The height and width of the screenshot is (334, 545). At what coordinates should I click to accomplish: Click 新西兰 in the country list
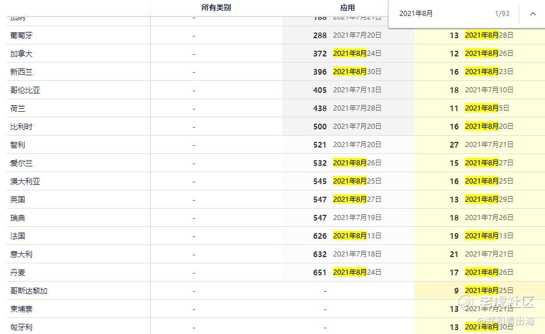pos(22,72)
